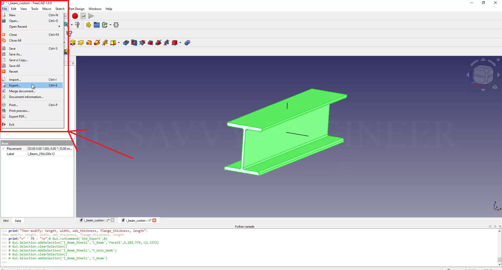Open the make link dropdown arrow
Screen dimensions: 502x270
click(x=110, y=25)
